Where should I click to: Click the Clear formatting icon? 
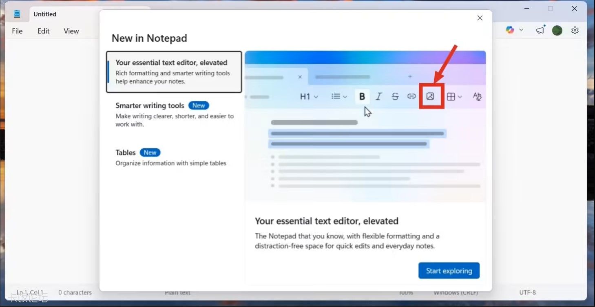477,97
